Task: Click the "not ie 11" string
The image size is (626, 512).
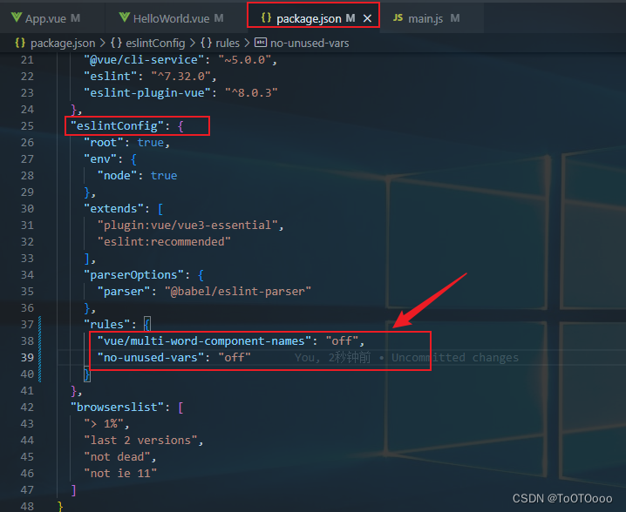Action: (120, 474)
